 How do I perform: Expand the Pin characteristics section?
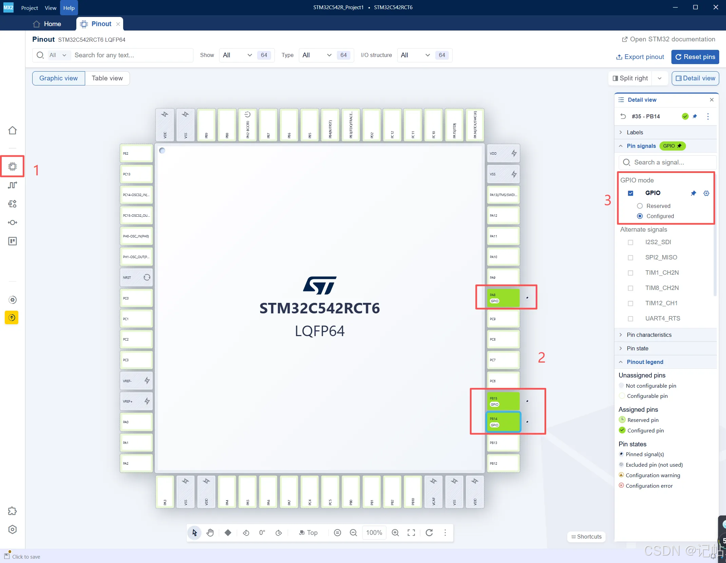pyautogui.click(x=666, y=335)
